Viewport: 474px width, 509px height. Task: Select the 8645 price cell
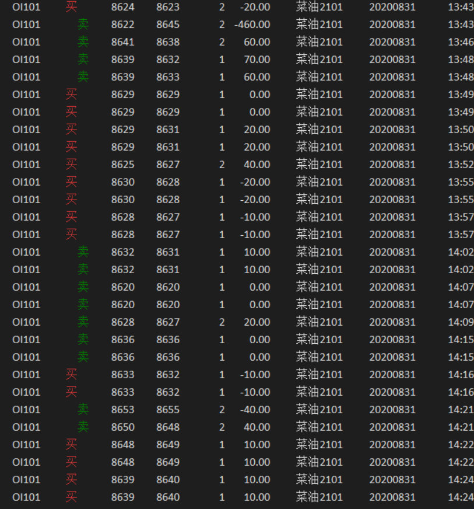[x=168, y=25]
